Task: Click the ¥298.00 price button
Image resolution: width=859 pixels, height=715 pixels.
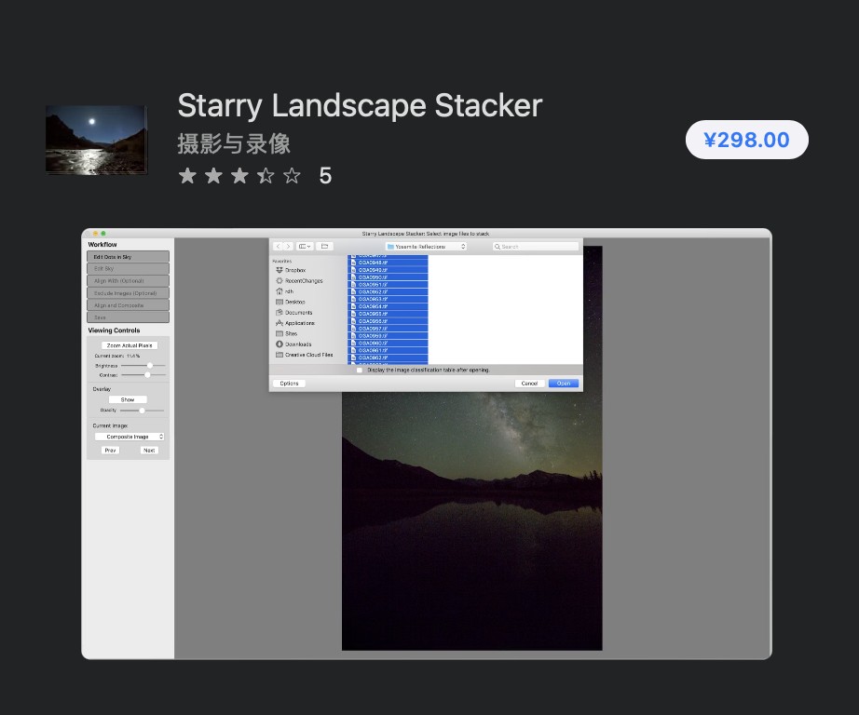Action: [746, 140]
